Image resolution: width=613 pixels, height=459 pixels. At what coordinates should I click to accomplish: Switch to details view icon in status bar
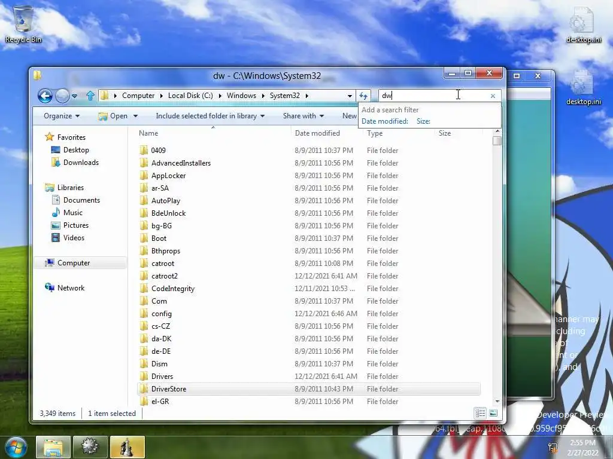480,413
